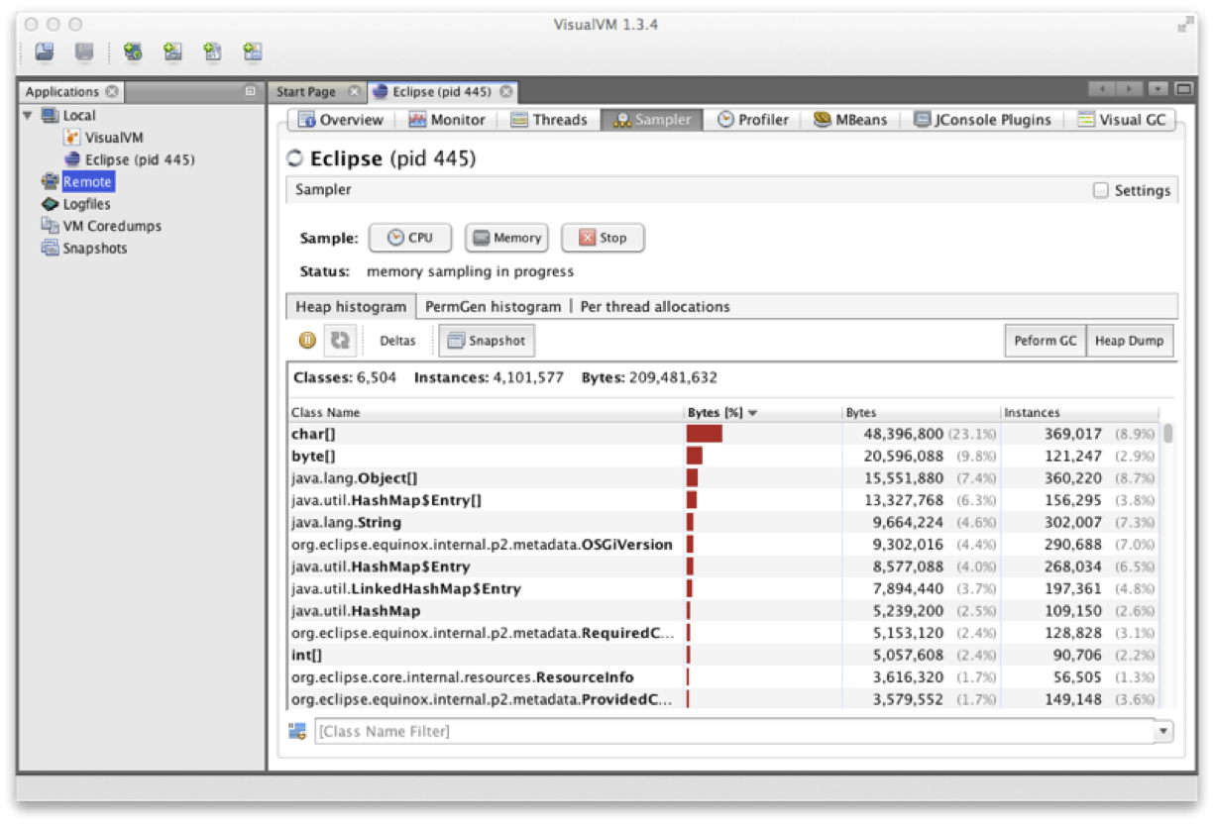Image resolution: width=1214 pixels, height=824 pixels.
Task: Click the pause live results icon
Action: click(307, 341)
